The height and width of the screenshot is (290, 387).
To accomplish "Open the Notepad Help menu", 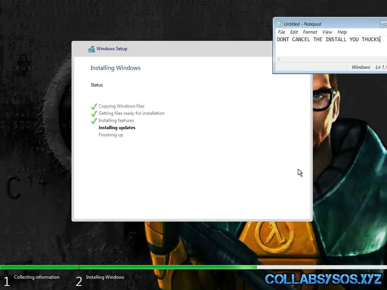I will pos(342,32).
